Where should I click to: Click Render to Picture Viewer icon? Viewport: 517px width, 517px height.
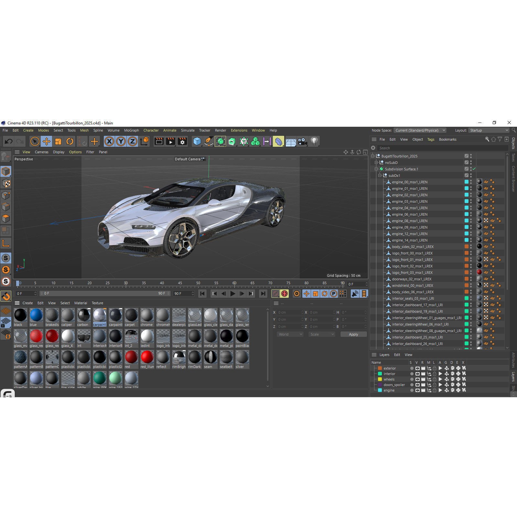tap(170, 141)
